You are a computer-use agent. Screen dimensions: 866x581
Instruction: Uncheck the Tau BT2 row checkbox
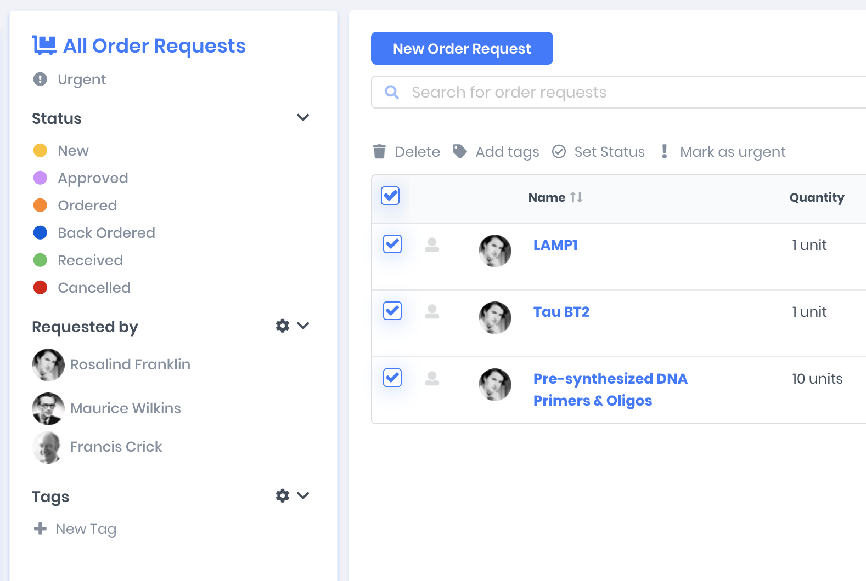click(392, 311)
